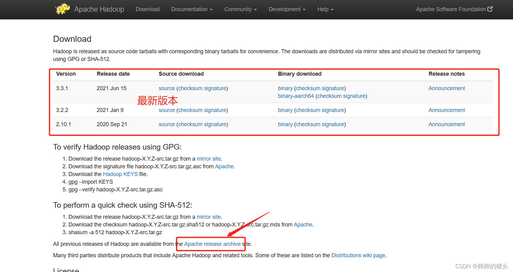Viewport: 513px width, 272px height.
Task: Expand the Help dropdown menu
Action: coord(325,9)
